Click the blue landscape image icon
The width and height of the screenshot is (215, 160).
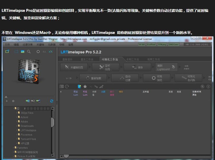pyautogui.click(x=23, y=52)
